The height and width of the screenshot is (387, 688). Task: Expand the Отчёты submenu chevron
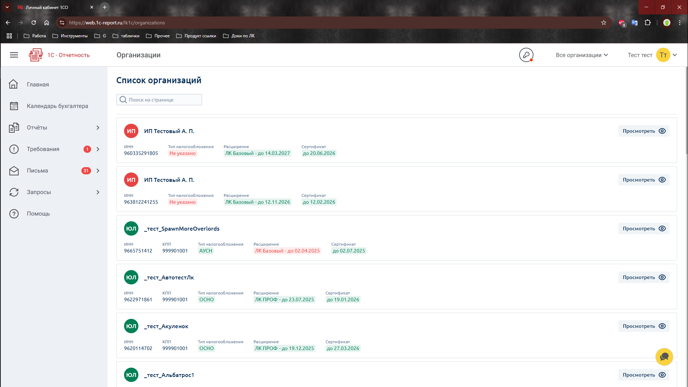click(98, 128)
